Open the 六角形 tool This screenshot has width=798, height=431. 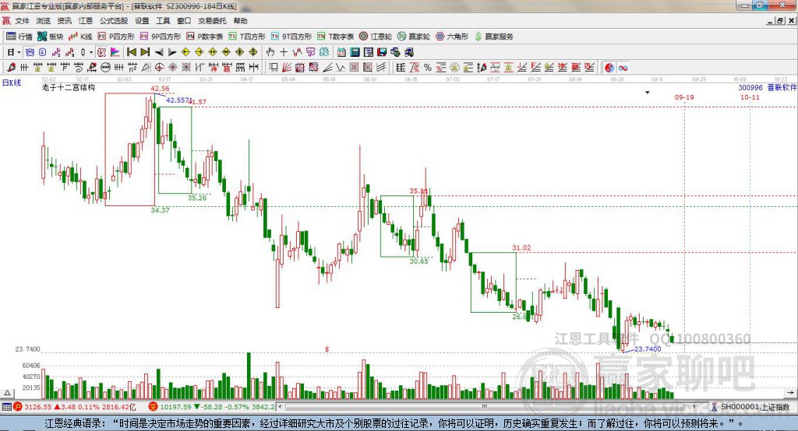point(452,37)
